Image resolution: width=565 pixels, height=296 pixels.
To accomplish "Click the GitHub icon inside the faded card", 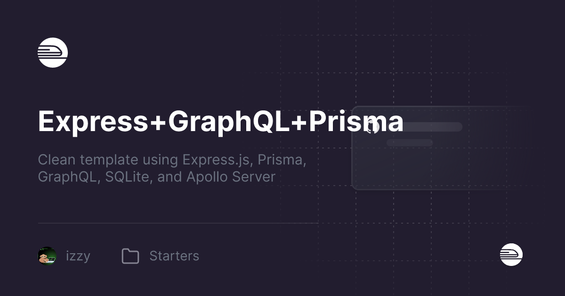I will (x=372, y=127).
